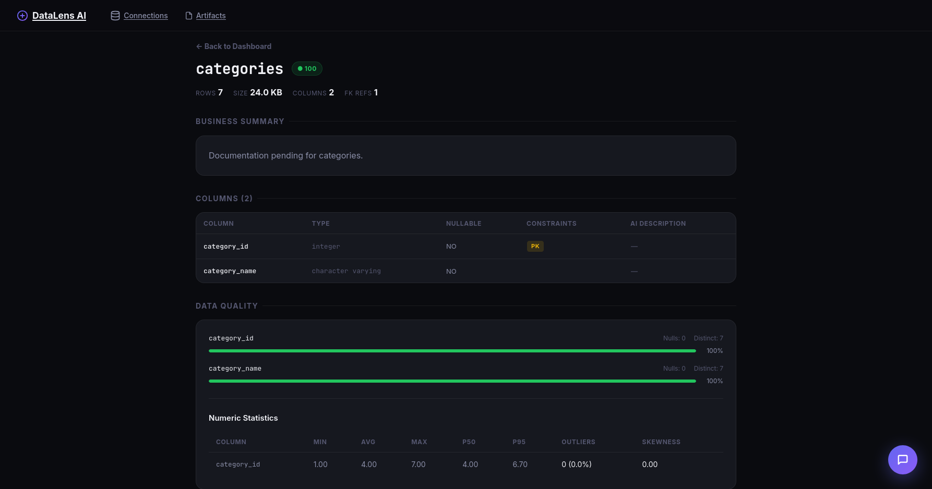This screenshot has width=932, height=489.
Task: Click the Artifacts file icon
Action: 189,16
